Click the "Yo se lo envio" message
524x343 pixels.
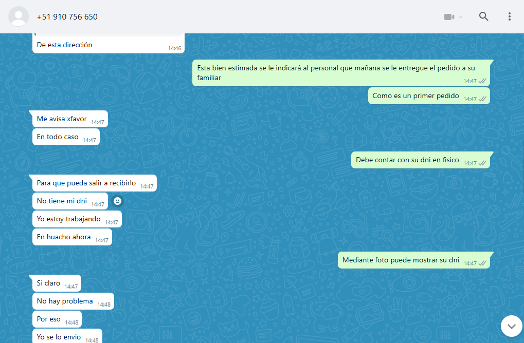[59, 337]
